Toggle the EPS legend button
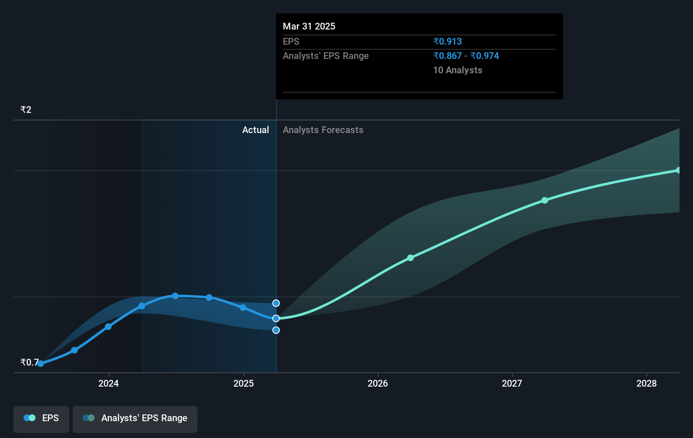Screen dimensions: 693x438 coord(41,419)
